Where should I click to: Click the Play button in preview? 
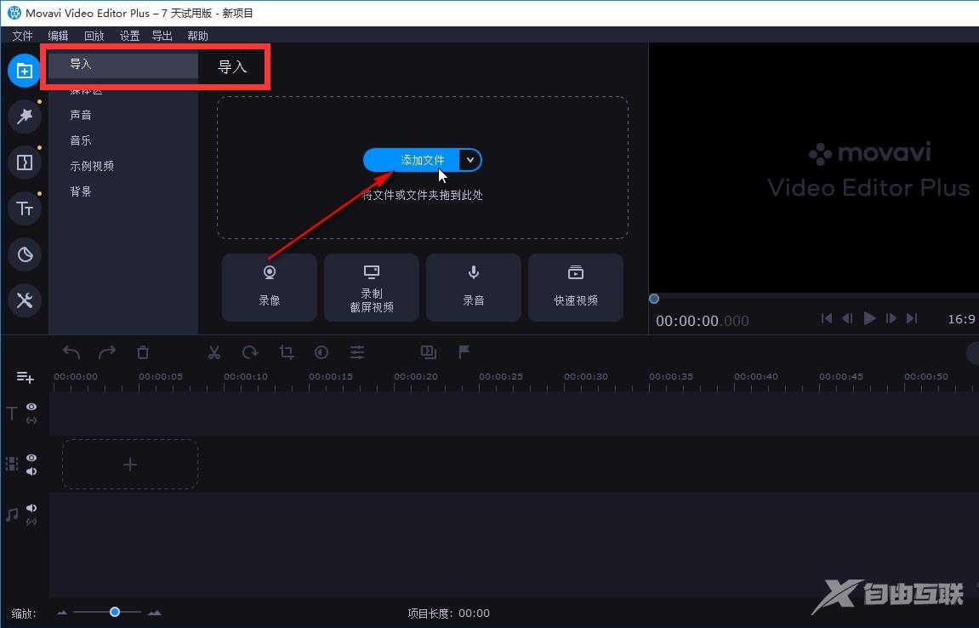coord(869,319)
